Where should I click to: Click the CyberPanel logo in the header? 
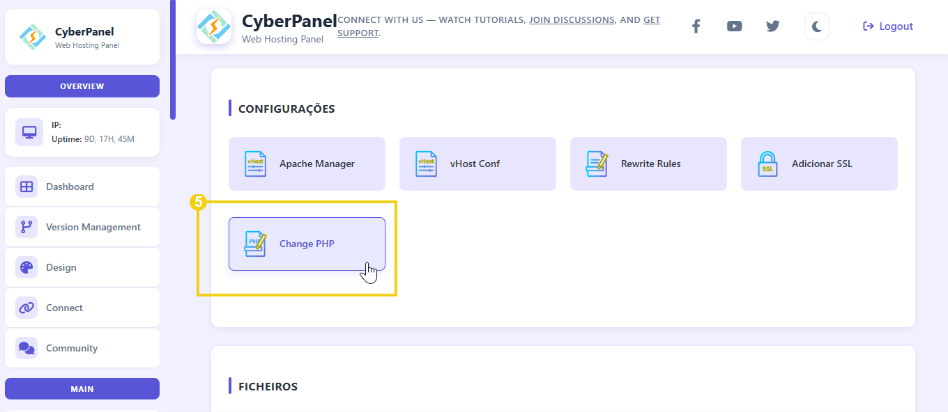214,26
